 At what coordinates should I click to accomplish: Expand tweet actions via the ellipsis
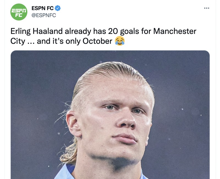(x=207, y=8)
